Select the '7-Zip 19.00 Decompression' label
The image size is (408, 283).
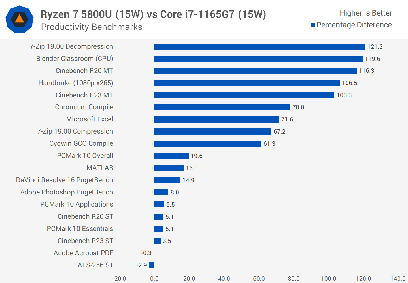click(x=71, y=46)
